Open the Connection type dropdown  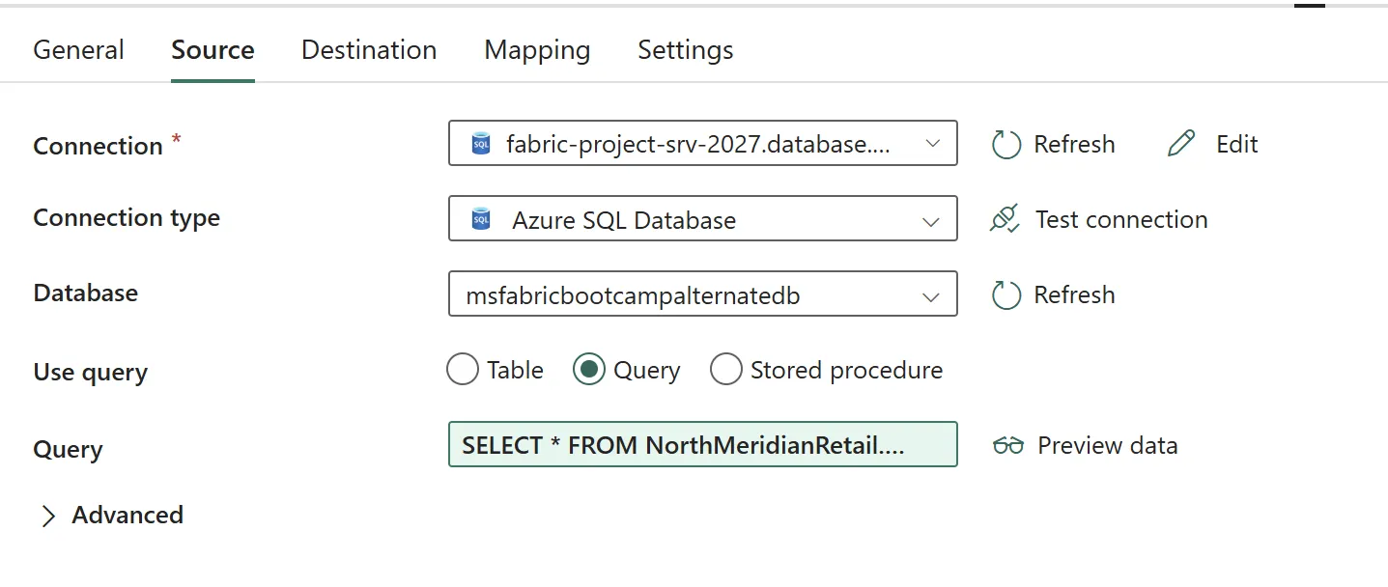703,218
